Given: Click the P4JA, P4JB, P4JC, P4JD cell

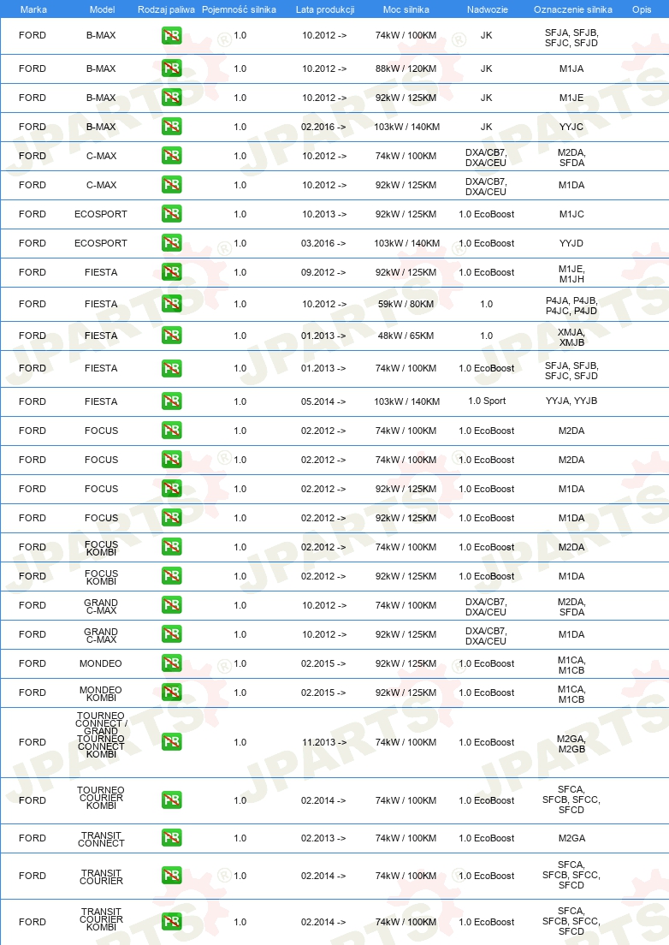Looking at the screenshot, I should (x=571, y=306).
